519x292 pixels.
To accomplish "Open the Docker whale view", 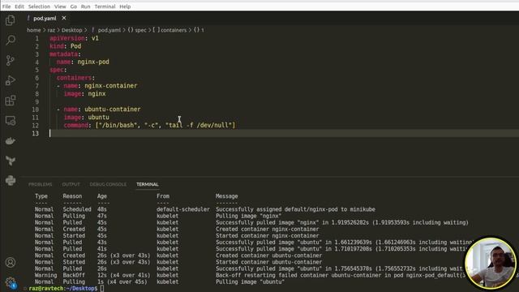I will click(x=11, y=140).
